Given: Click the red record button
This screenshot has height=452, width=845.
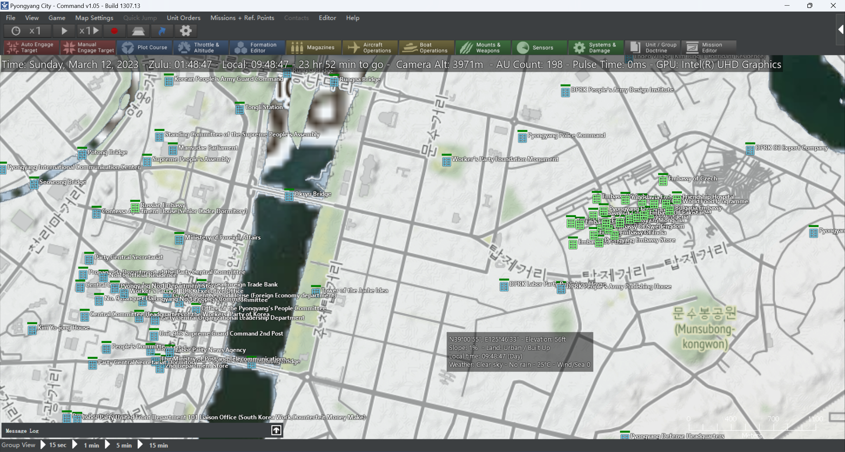Looking at the screenshot, I should tap(114, 31).
